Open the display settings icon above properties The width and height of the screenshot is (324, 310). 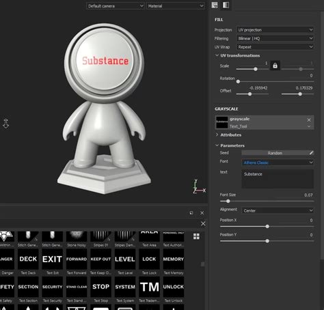point(215,5)
